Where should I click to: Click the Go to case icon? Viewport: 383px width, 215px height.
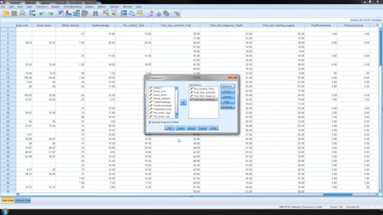(60, 14)
